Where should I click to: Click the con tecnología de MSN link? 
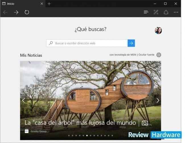click(x=123, y=55)
